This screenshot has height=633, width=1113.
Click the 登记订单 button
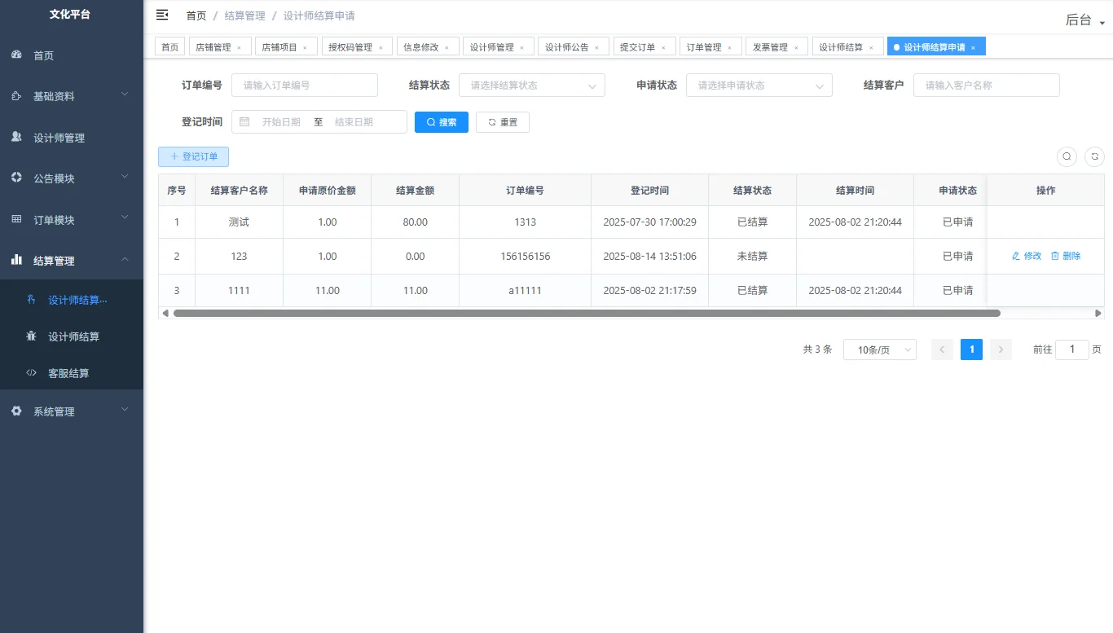[193, 156]
